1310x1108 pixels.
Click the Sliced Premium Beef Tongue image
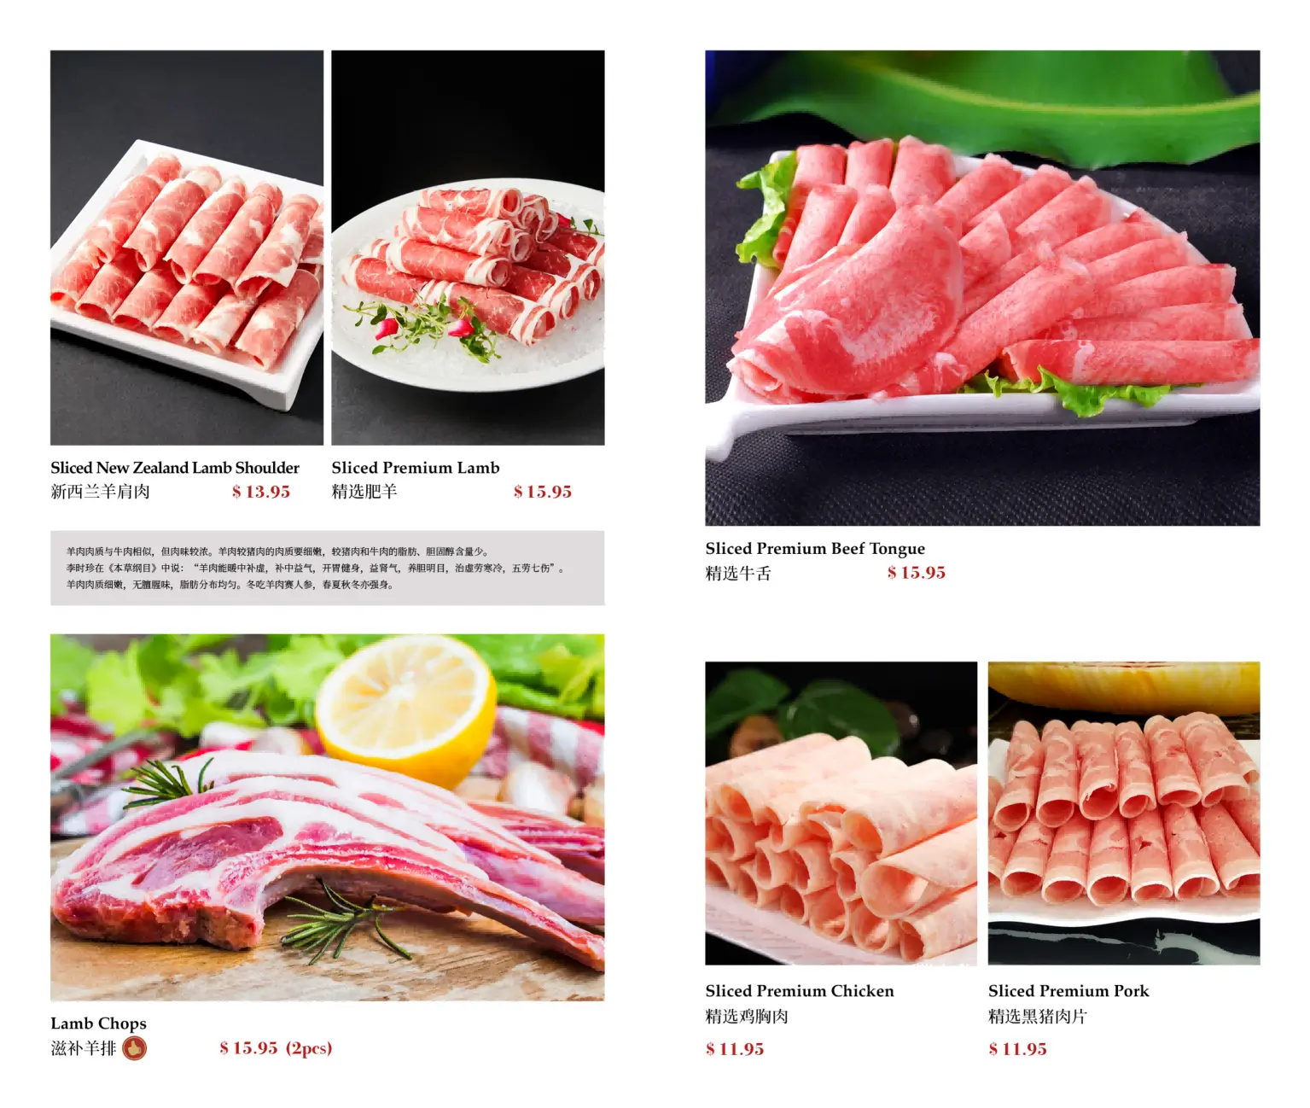pos(982,288)
